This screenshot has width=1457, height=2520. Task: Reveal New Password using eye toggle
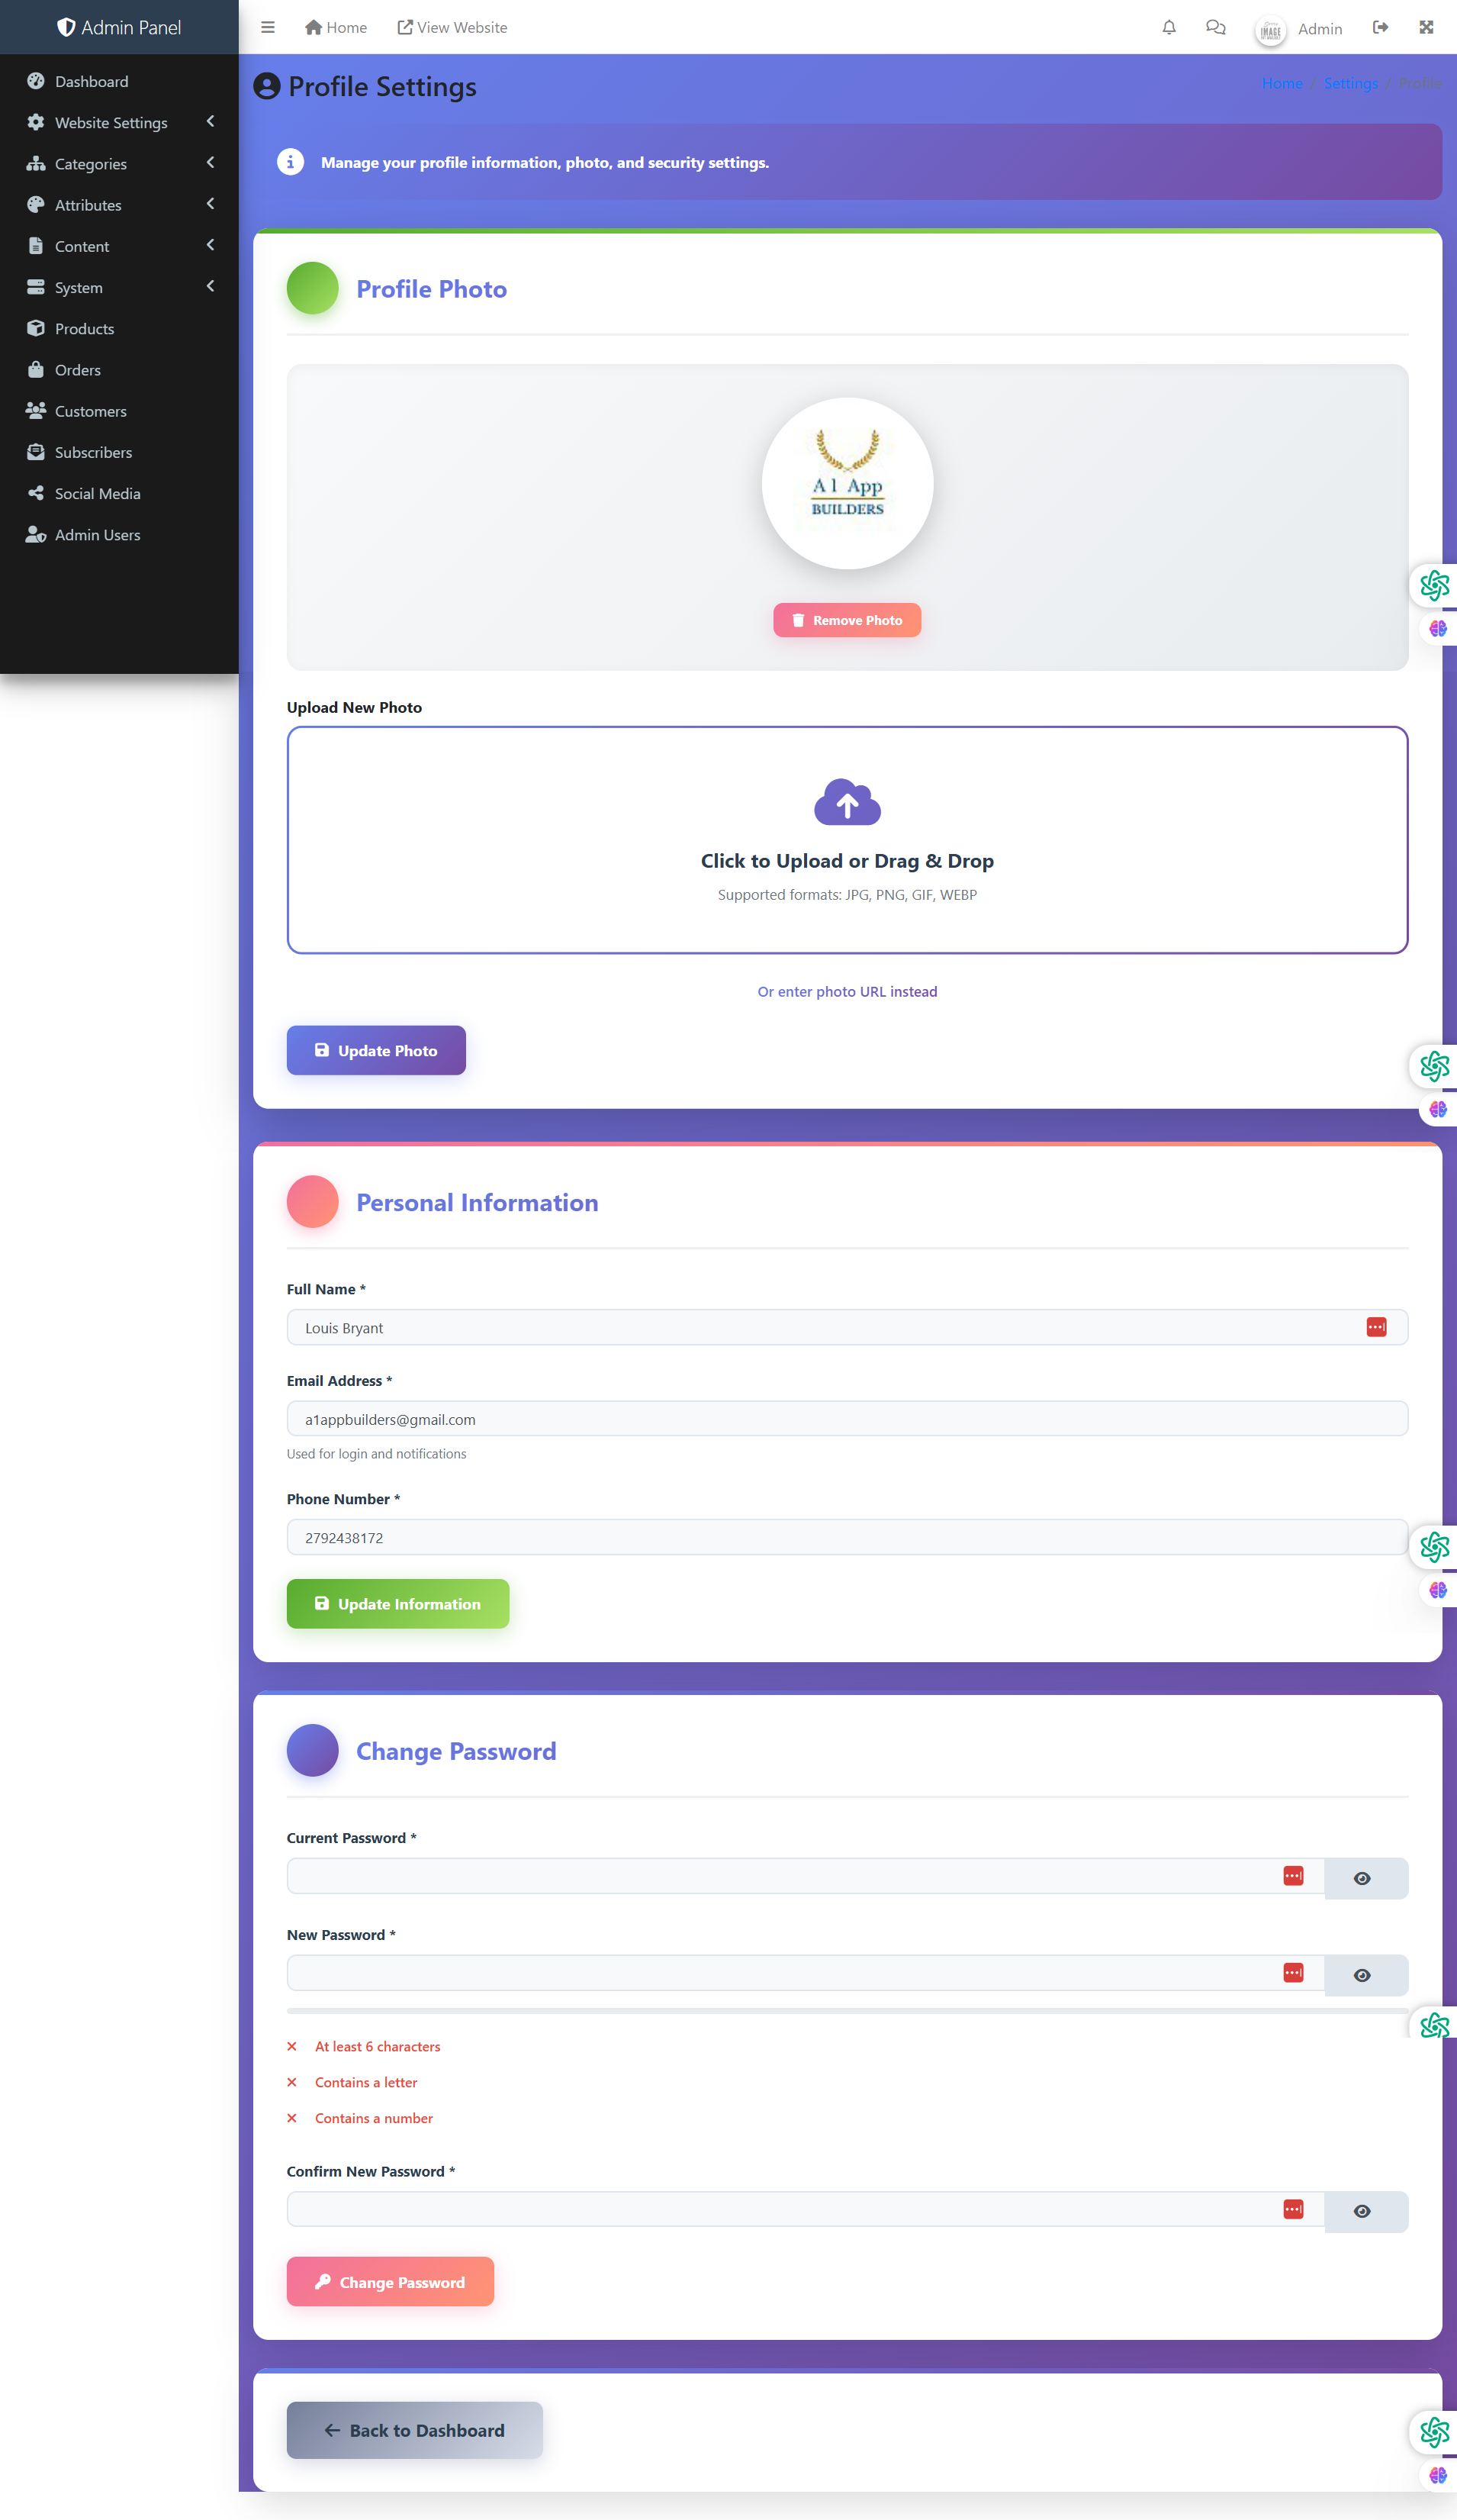point(1361,1975)
